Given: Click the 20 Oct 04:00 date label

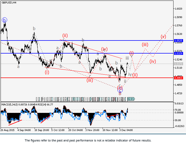Looking at the screenshot, I should pyautogui.click(x=75, y=130).
